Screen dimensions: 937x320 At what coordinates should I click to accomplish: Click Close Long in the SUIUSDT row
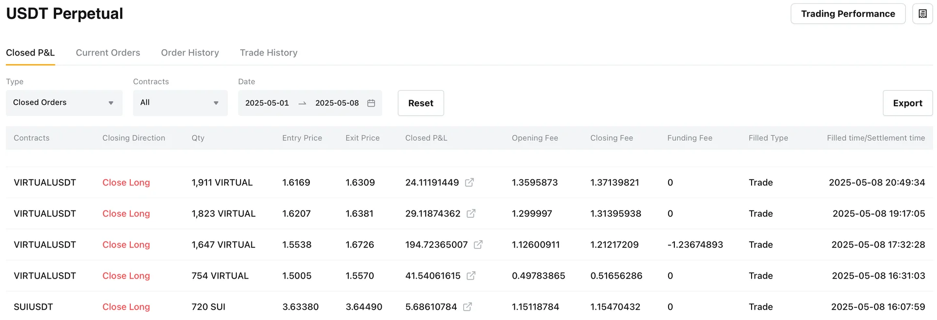(126, 307)
